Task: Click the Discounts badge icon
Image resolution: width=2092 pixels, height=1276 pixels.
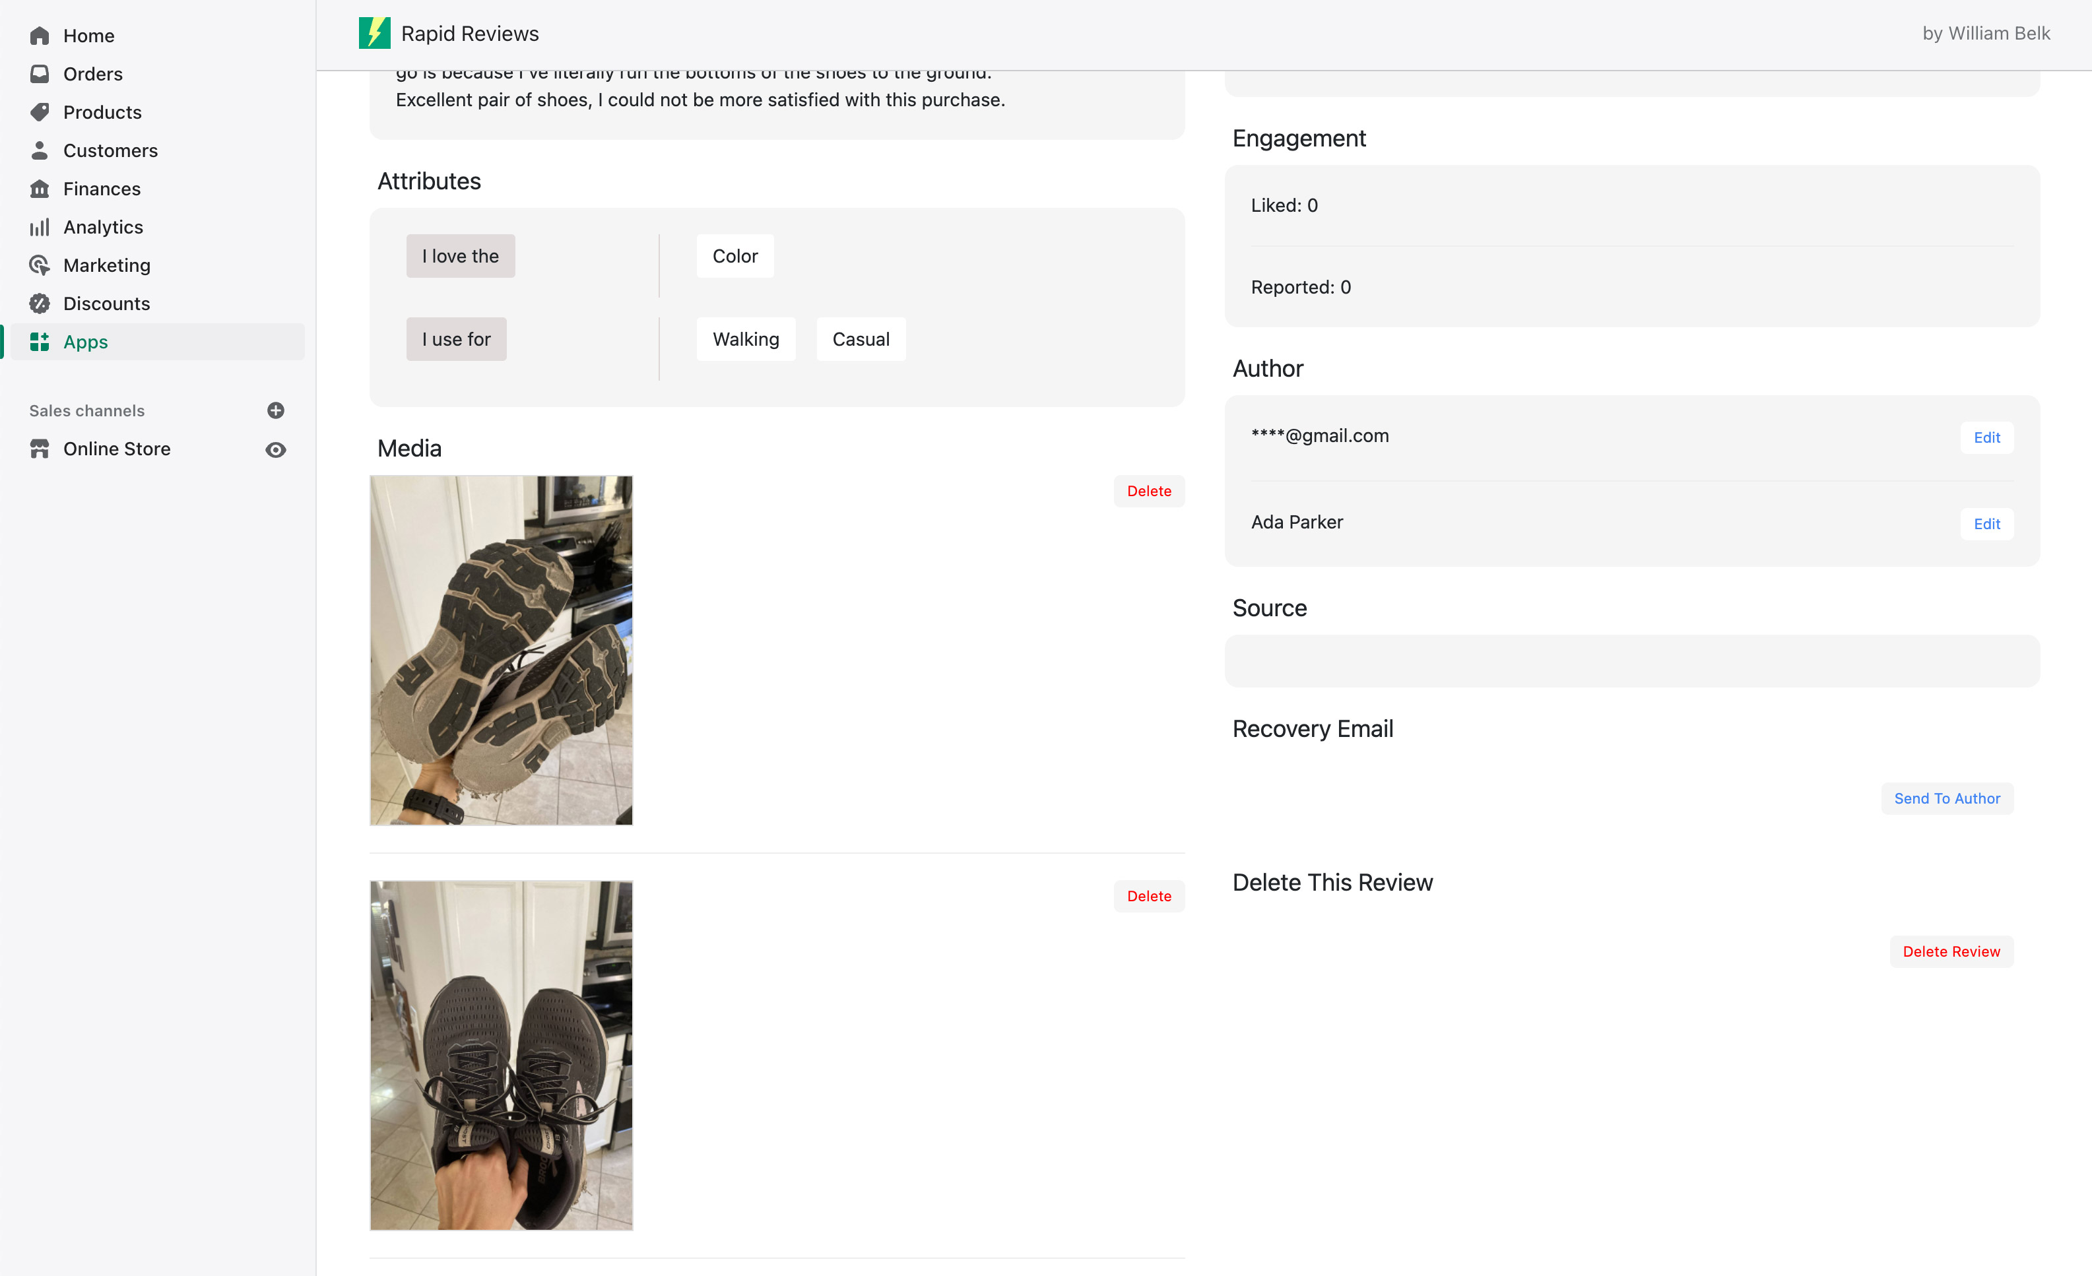Action: (39, 303)
